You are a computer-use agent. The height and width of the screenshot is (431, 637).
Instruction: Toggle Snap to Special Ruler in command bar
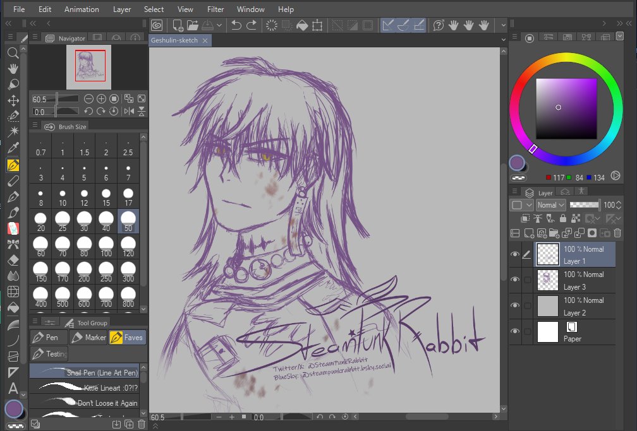click(x=403, y=25)
